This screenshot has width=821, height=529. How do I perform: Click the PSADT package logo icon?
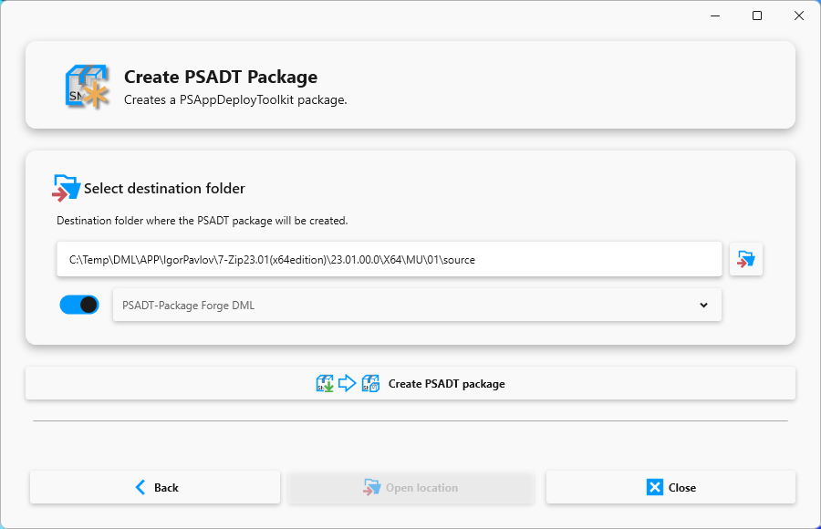click(x=87, y=87)
